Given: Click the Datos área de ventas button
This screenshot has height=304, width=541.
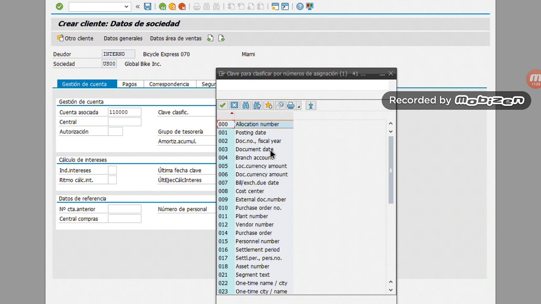Looking at the screenshot, I should click(x=176, y=38).
